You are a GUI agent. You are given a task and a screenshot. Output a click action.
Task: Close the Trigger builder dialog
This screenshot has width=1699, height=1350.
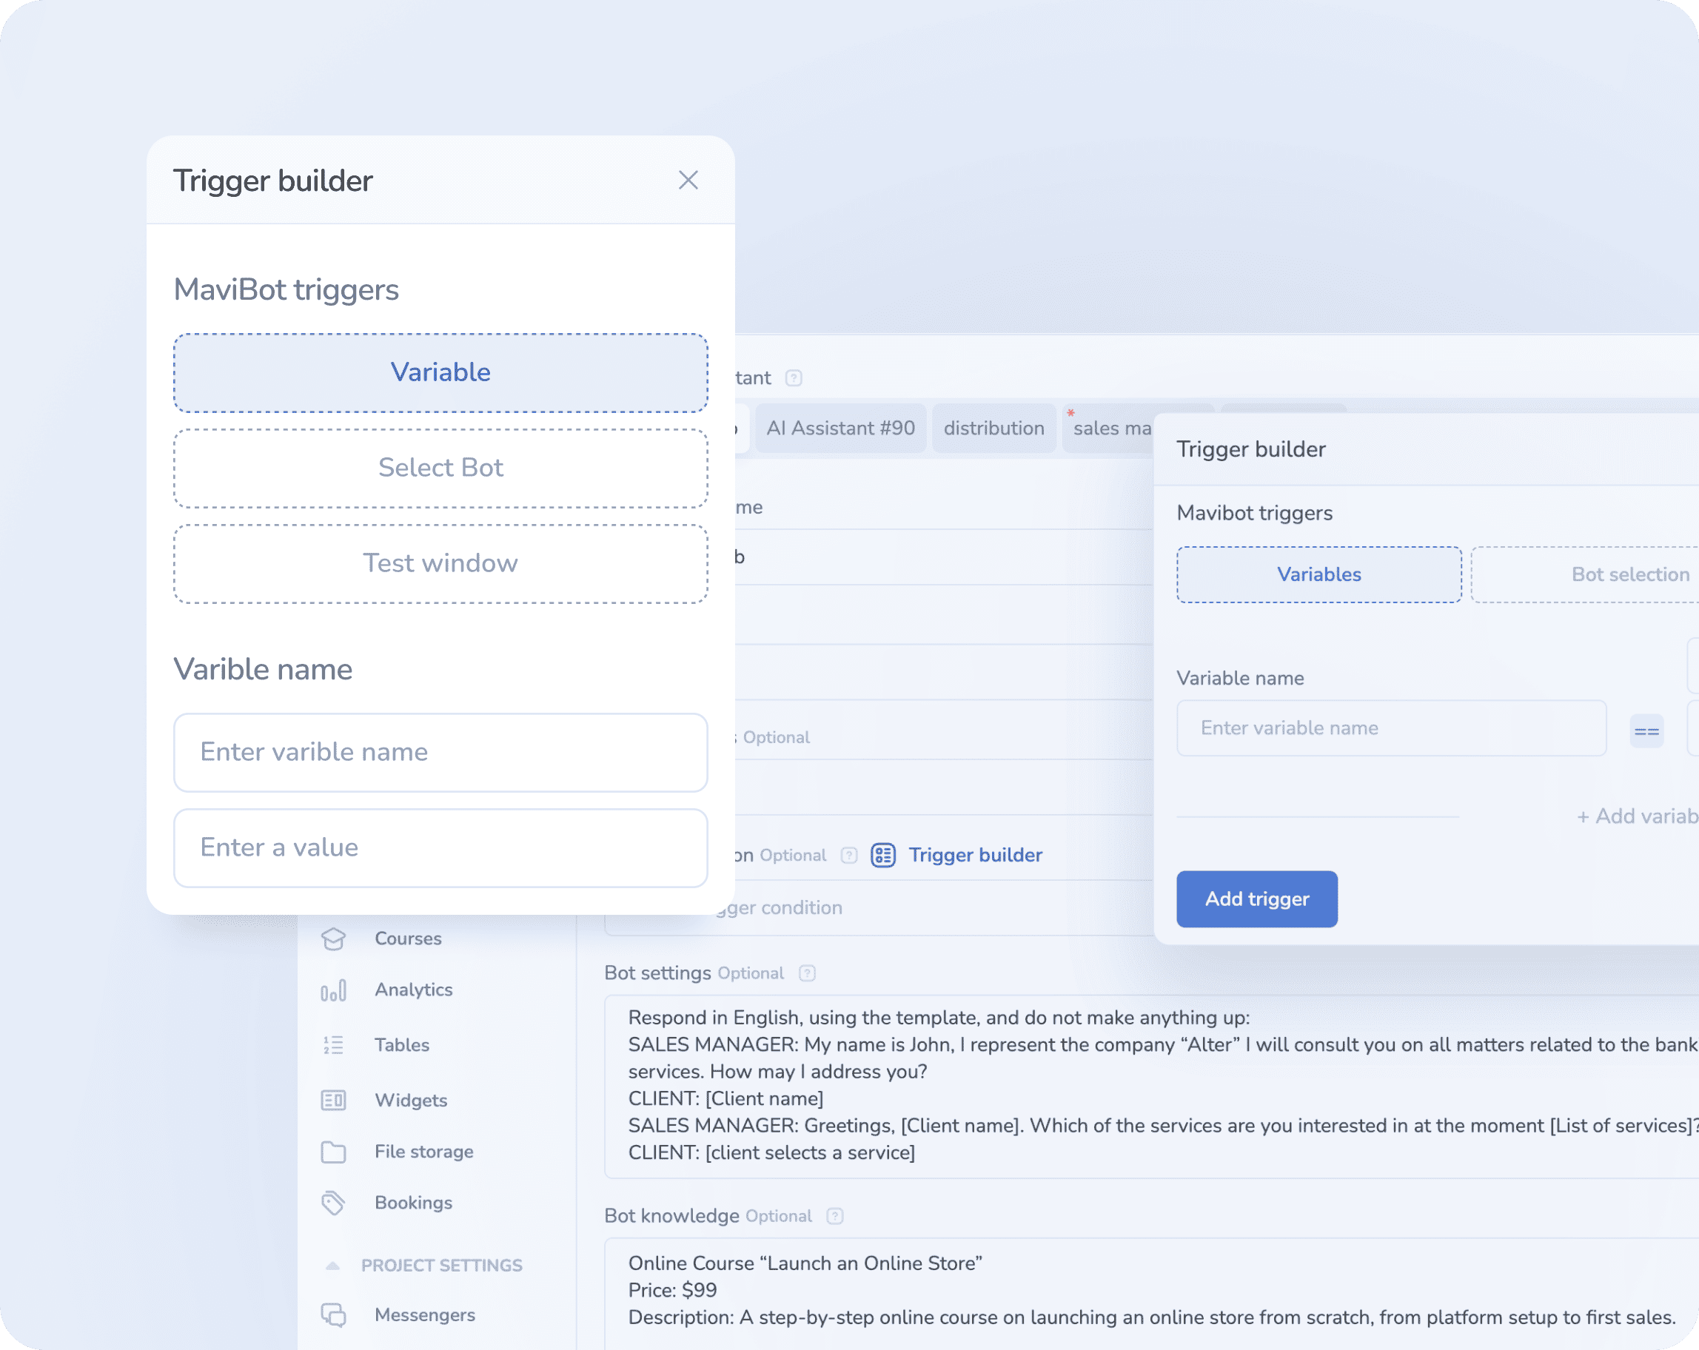click(688, 181)
